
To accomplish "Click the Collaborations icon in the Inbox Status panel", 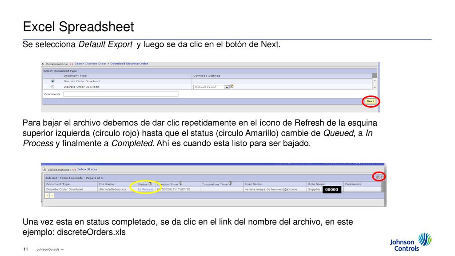I will 44,169.
